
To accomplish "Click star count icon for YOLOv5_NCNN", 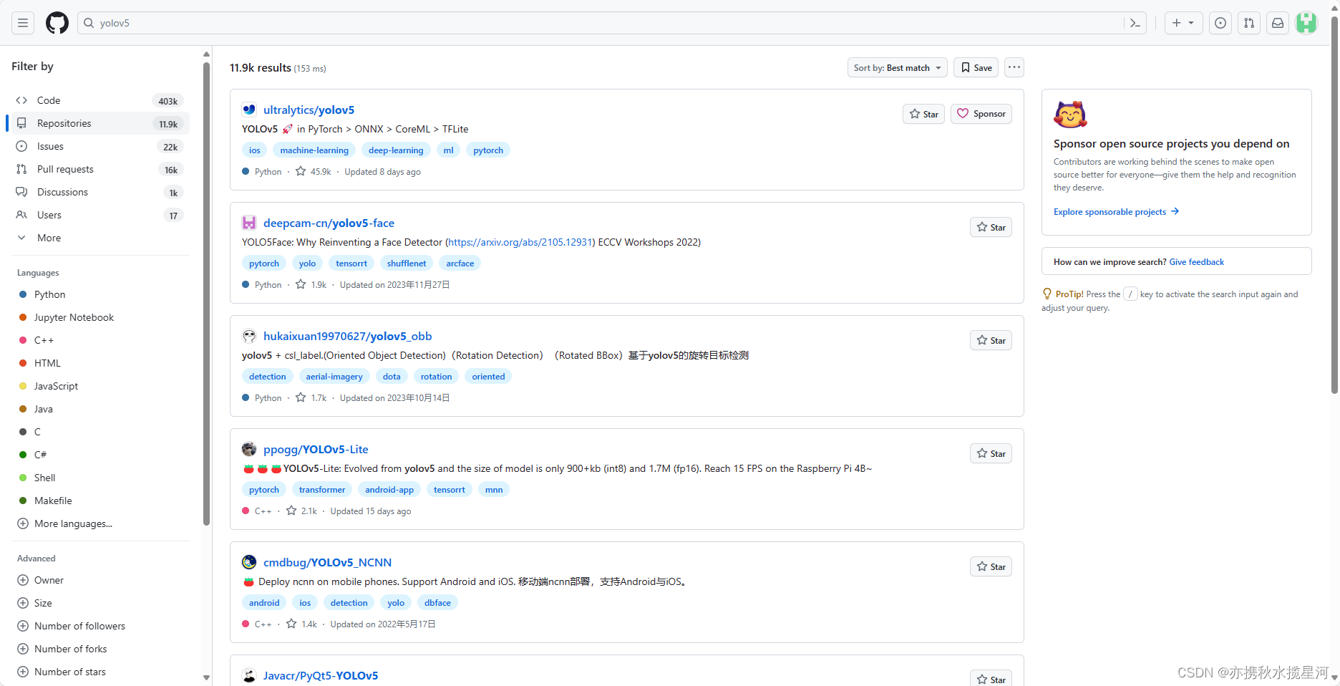I will point(291,624).
